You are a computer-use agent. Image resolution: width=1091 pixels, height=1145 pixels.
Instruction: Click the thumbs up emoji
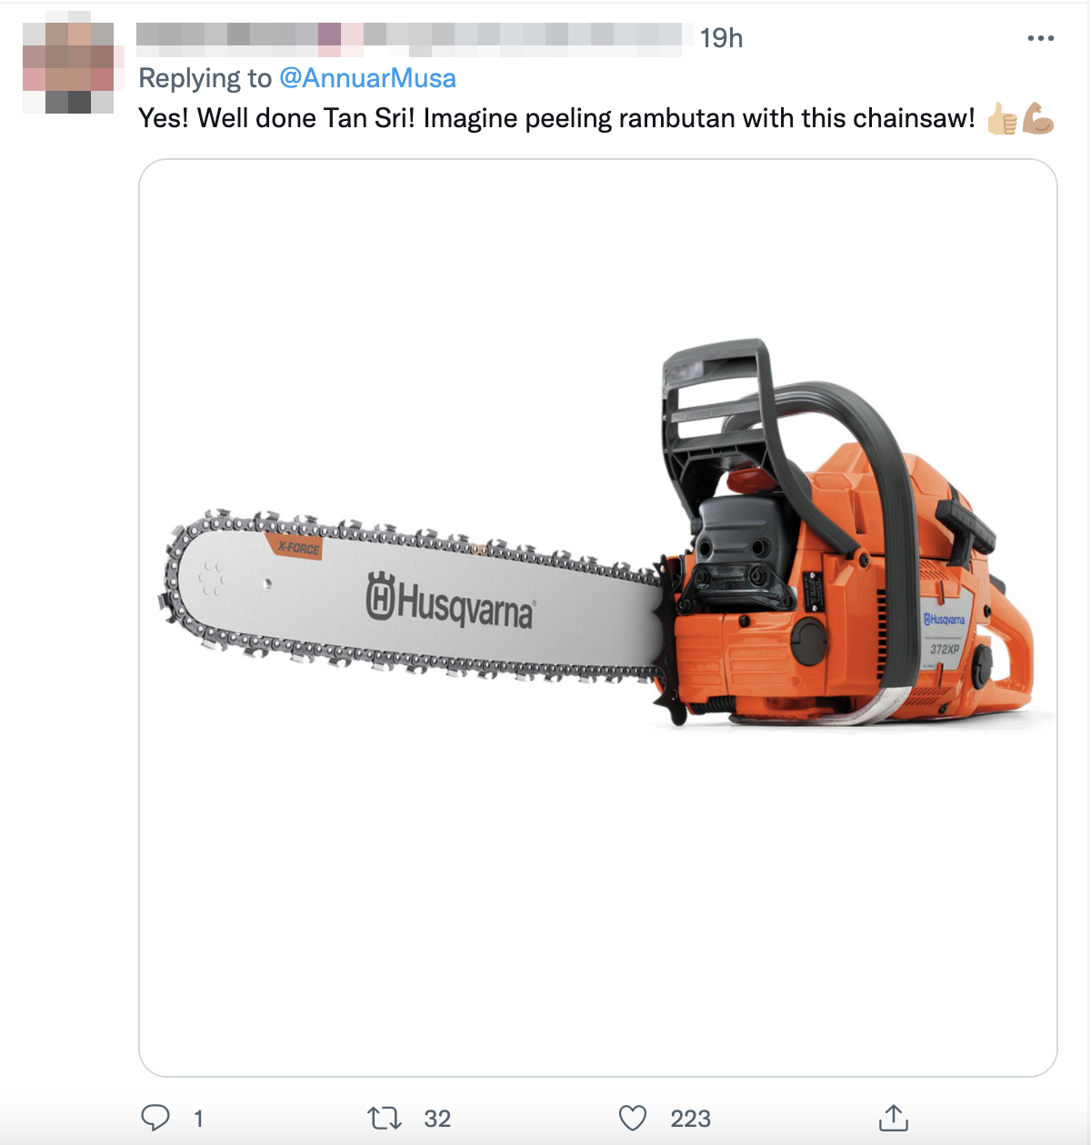(1002, 118)
